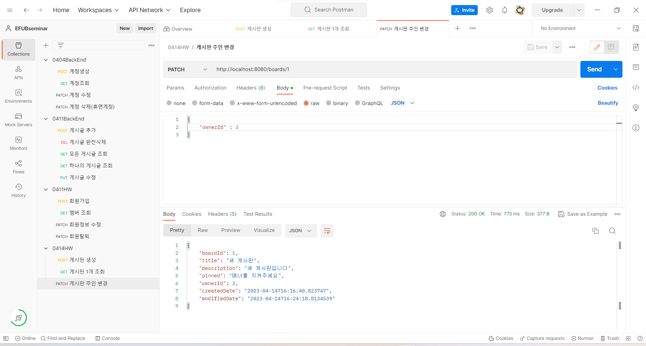This screenshot has height=346, width=646.
Task: Select the none body option
Action: (169, 103)
